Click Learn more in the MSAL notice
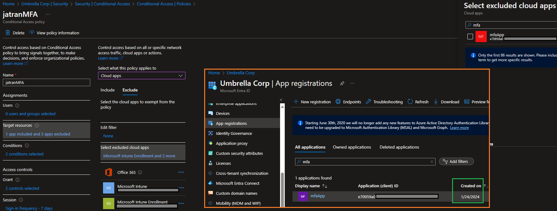557x211 pixels. (459, 128)
